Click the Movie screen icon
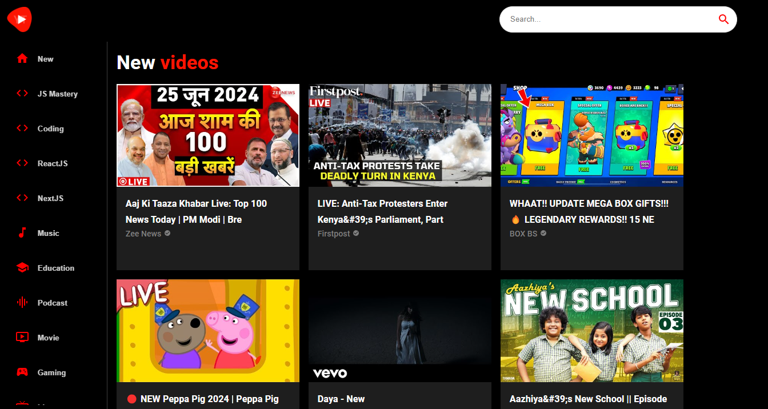Viewport: 768px width, 409px height. pyautogui.click(x=22, y=338)
